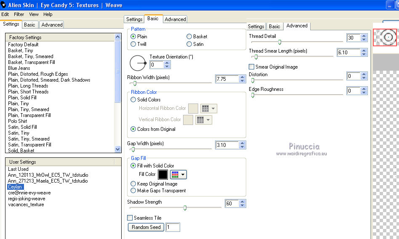Choose Make Gaps Transparent option

133,191
